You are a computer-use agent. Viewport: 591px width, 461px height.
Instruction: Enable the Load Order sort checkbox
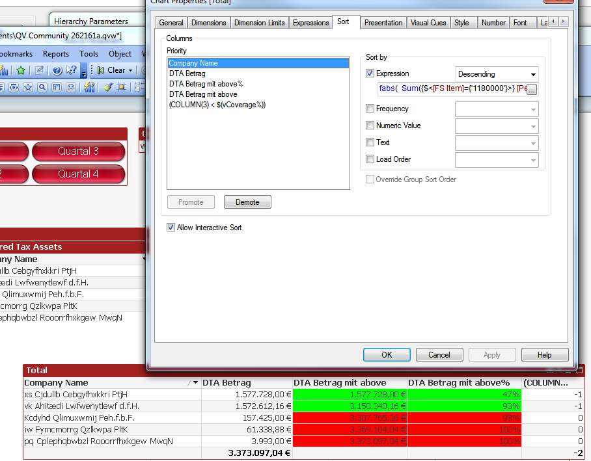pyautogui.click(x=370, y=159)
